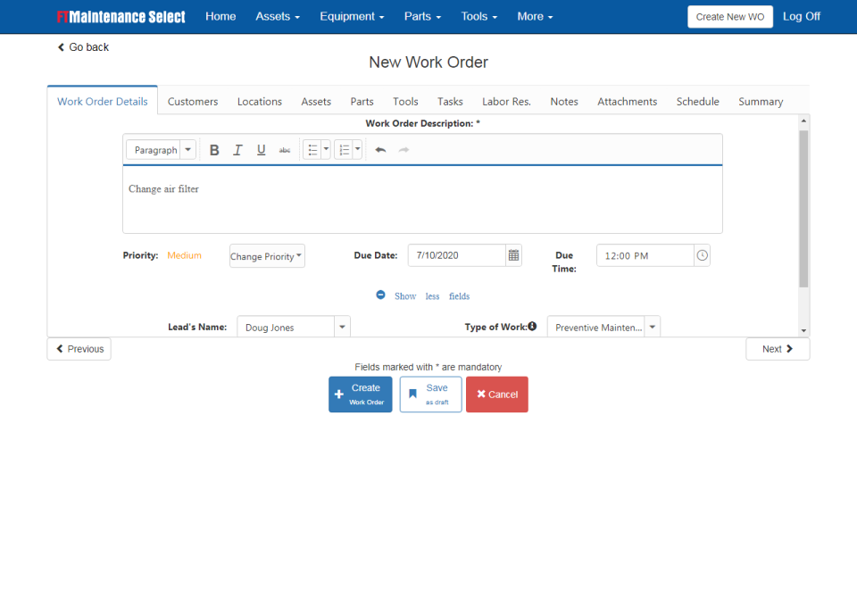Switch to the Parts tab
The width and height of the screenshot is (857, 590).
[362, 102]
